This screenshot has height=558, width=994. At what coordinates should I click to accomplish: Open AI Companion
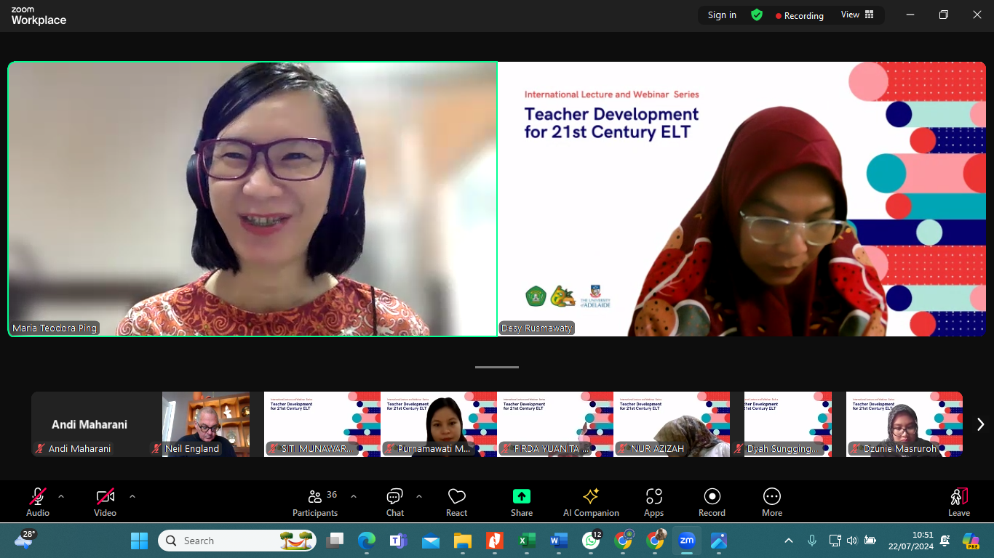tap(591, 502)
